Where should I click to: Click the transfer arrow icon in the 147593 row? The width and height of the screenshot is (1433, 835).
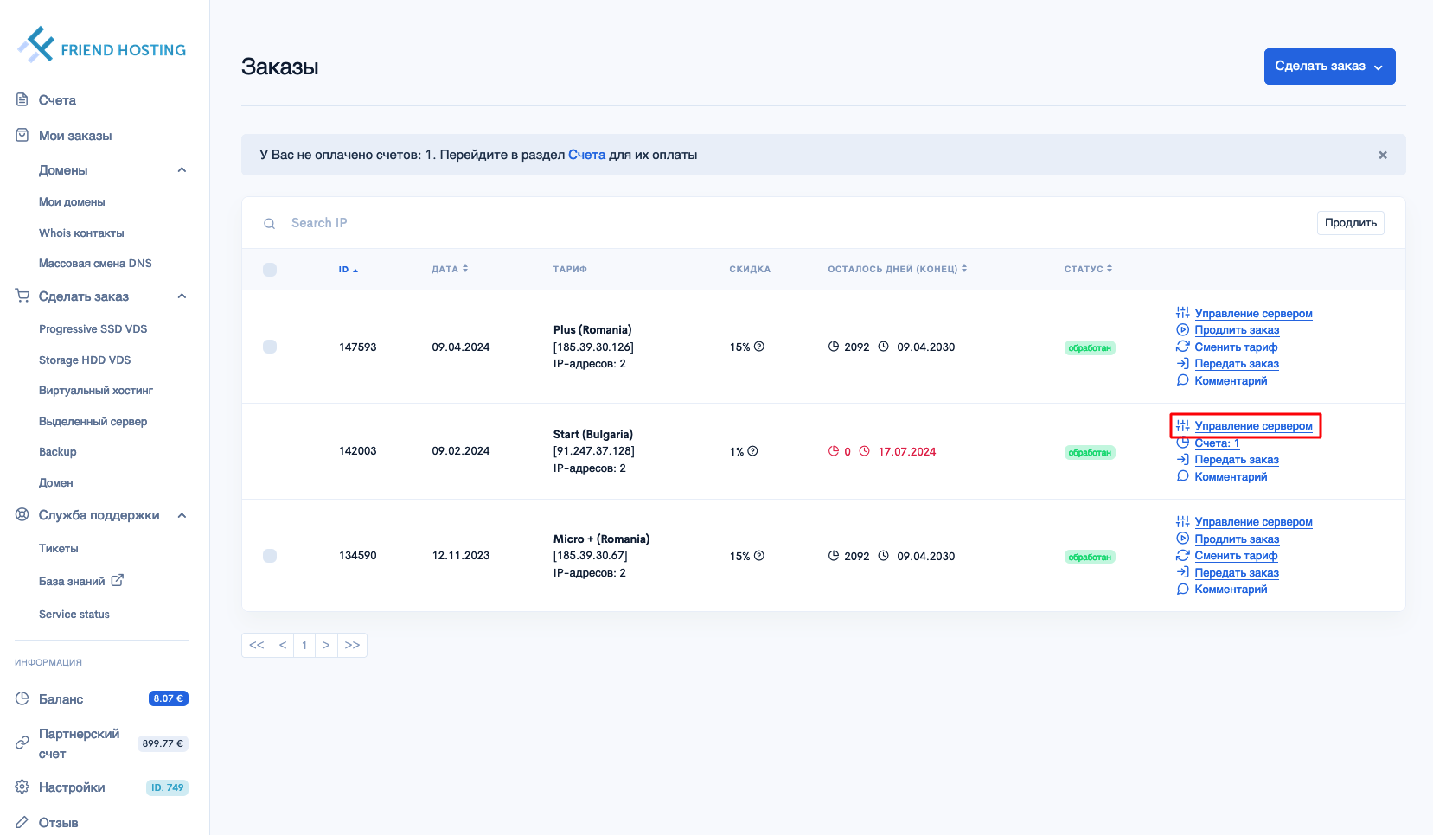tap(1183, 363)
